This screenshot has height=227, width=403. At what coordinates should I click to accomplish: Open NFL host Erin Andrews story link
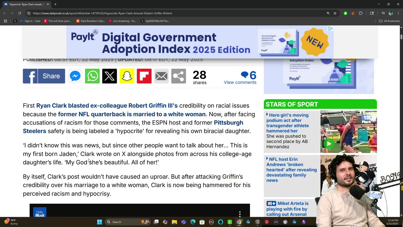(292, 170)
